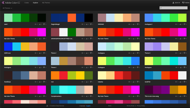This screenshot has height=108, width=190.
Task: Click the Sign In person icon
Action: tap(173, 3)
